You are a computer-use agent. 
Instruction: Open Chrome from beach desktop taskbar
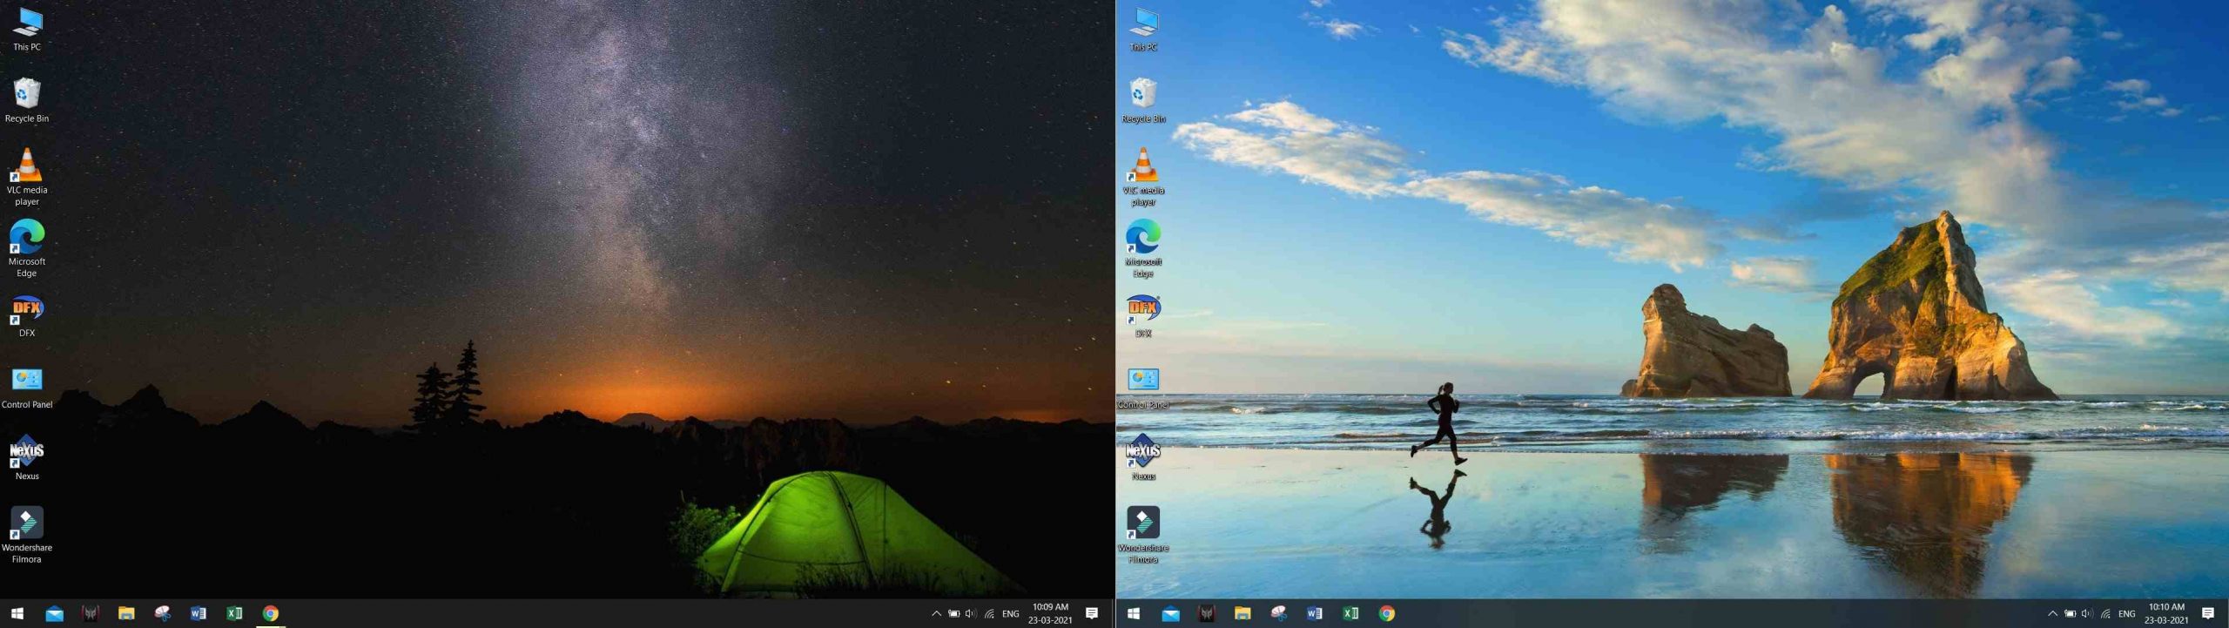point(1387,613)
